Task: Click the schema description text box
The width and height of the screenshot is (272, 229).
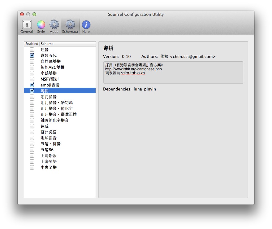Action: [x=173, y=77]
